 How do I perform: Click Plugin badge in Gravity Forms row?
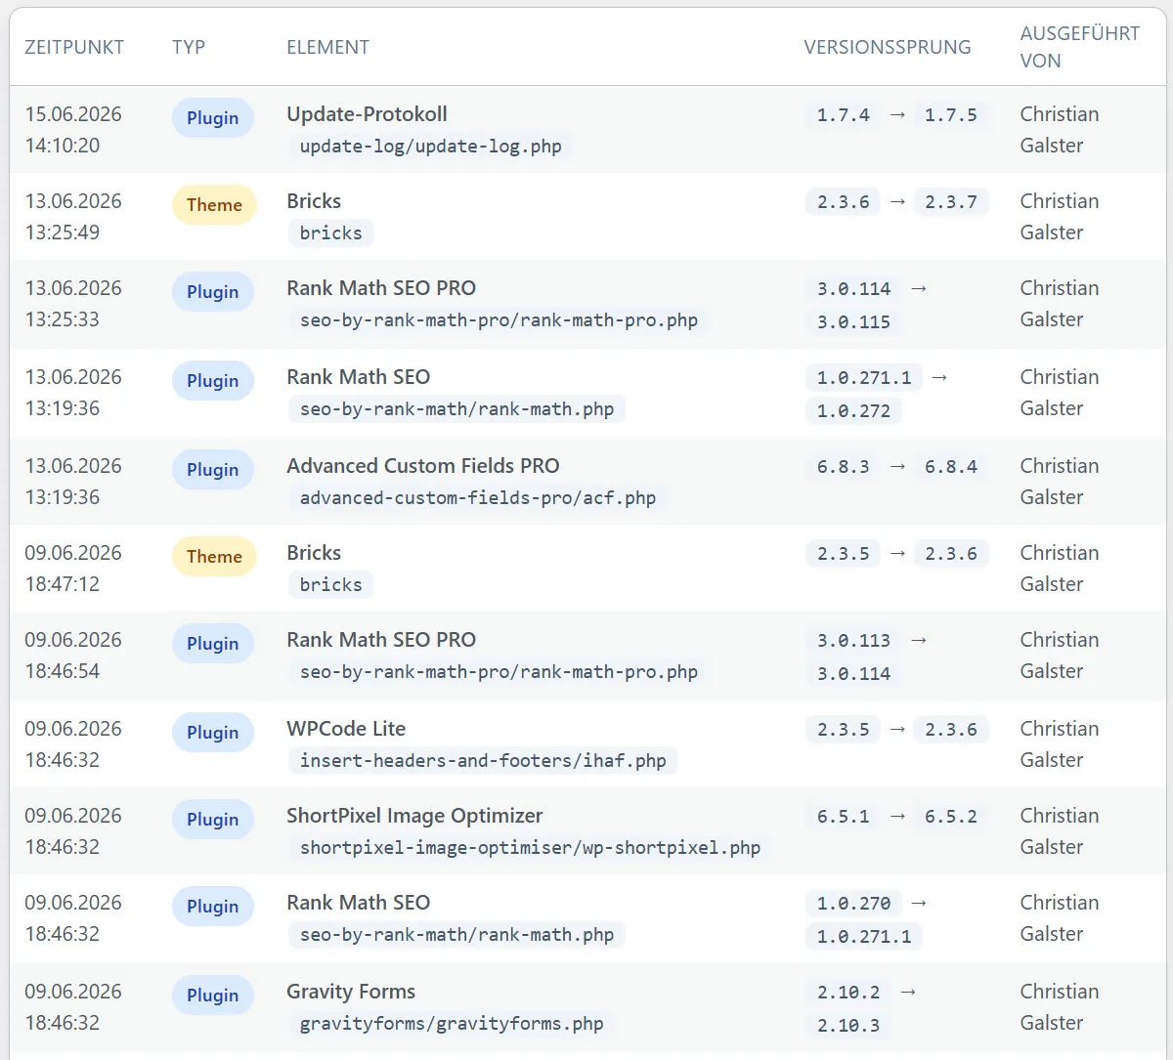click(212, 996)
